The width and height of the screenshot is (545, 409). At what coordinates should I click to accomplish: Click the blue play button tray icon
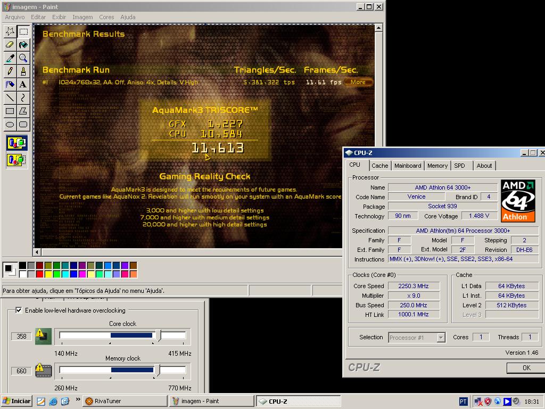(x=507, y=402)
